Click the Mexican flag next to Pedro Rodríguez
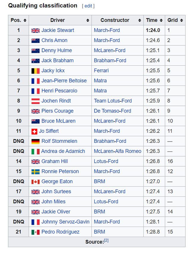Screen dimensions: 193x254 [x=35, y=232]
